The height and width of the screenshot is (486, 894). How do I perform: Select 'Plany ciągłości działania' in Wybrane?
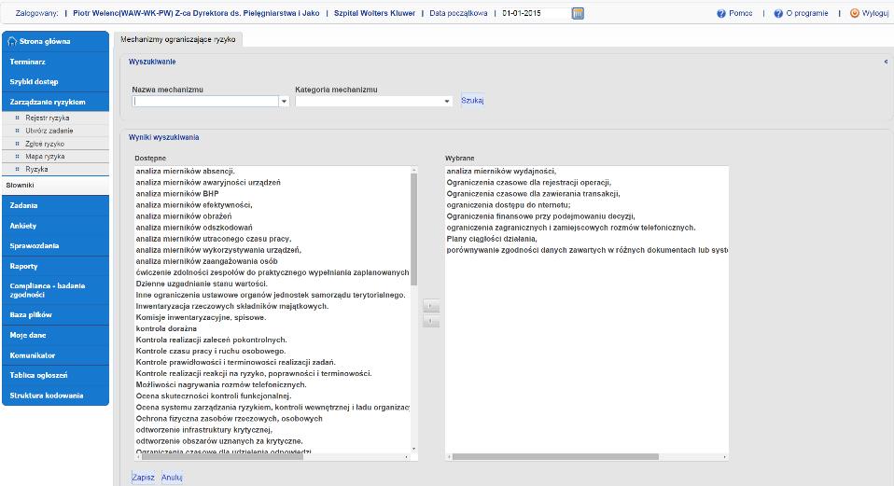[492, 239]
